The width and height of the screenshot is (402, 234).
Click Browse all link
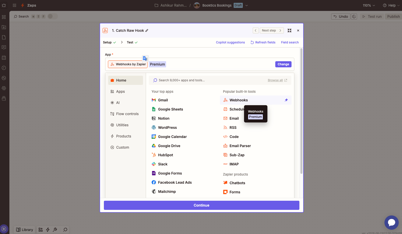[277, 80]
